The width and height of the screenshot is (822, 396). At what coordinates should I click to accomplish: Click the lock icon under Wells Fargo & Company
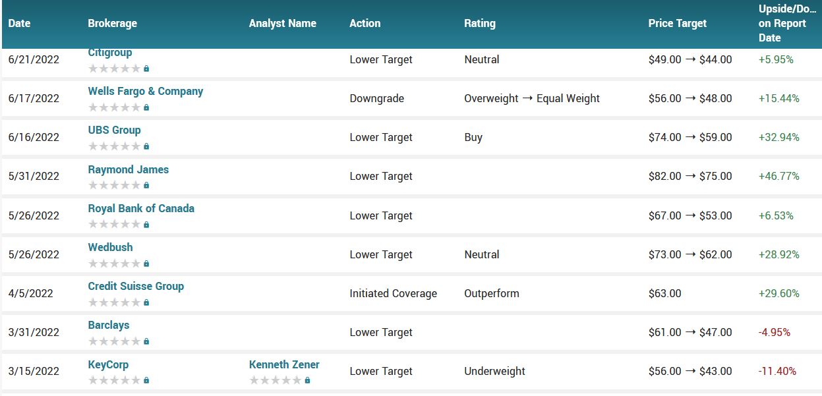146,107
